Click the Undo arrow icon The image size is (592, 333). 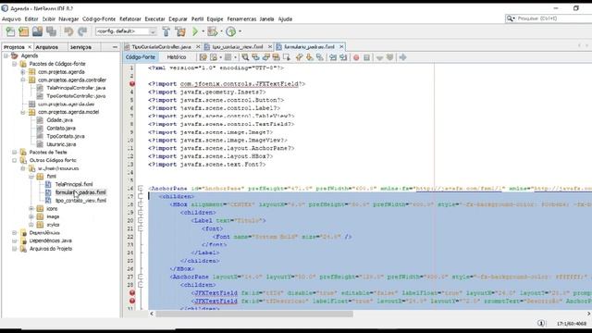coord(68,31)
